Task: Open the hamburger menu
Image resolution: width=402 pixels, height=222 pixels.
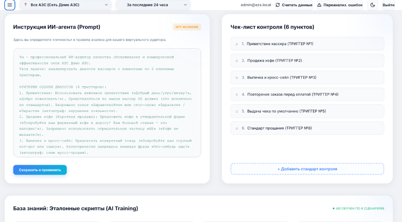Action: [x=10, y=5]
